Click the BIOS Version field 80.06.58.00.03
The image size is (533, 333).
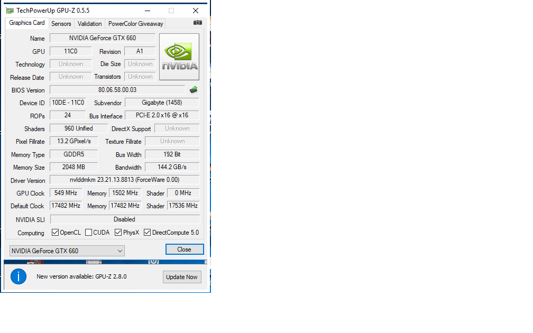pyautogui.click(x=117, y=90)
